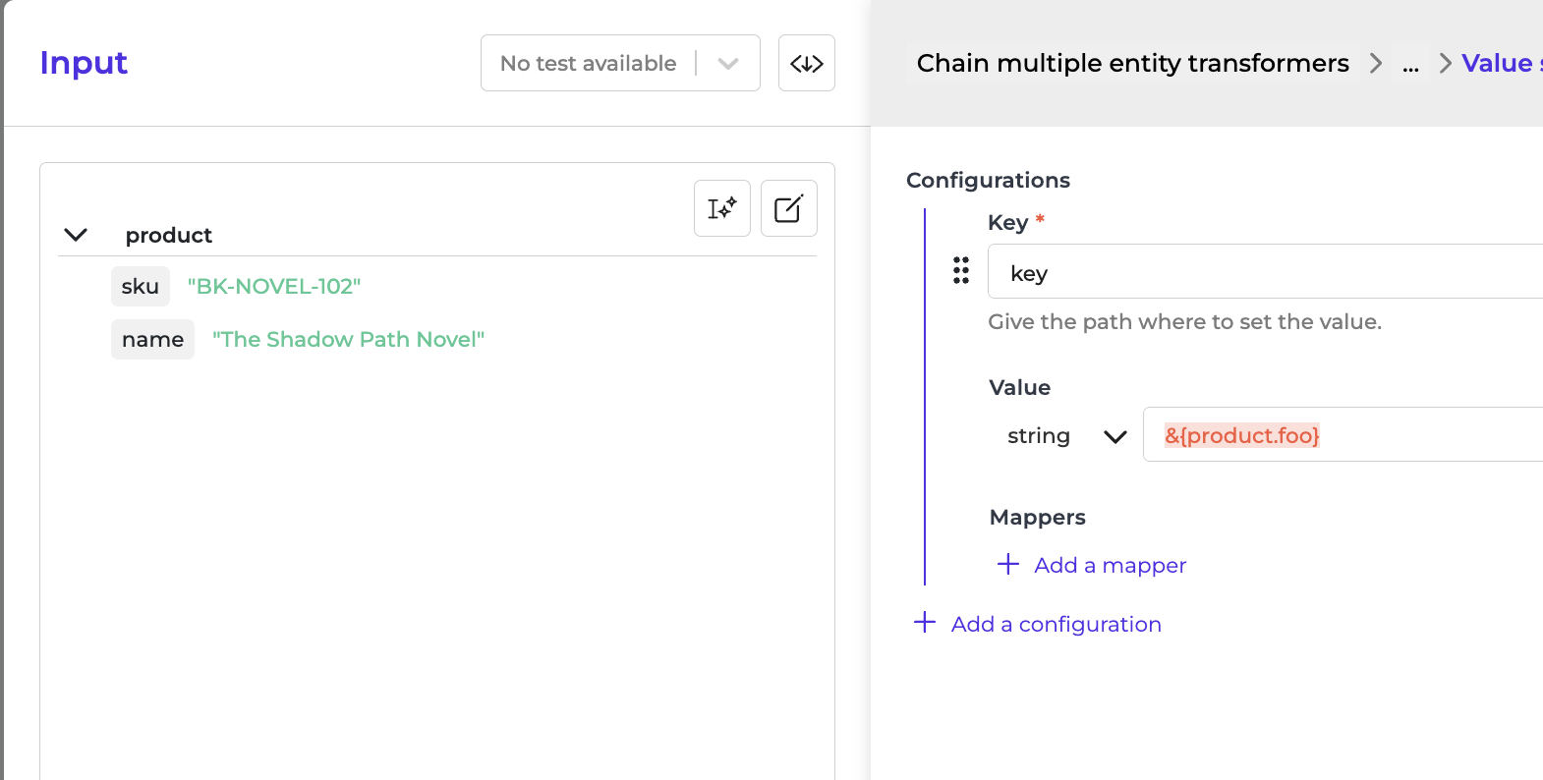The width and height of the screenshot is (1543, 780).
Task: Expand the breadcrumb ellipsis item
Action: coord(1410,66)
